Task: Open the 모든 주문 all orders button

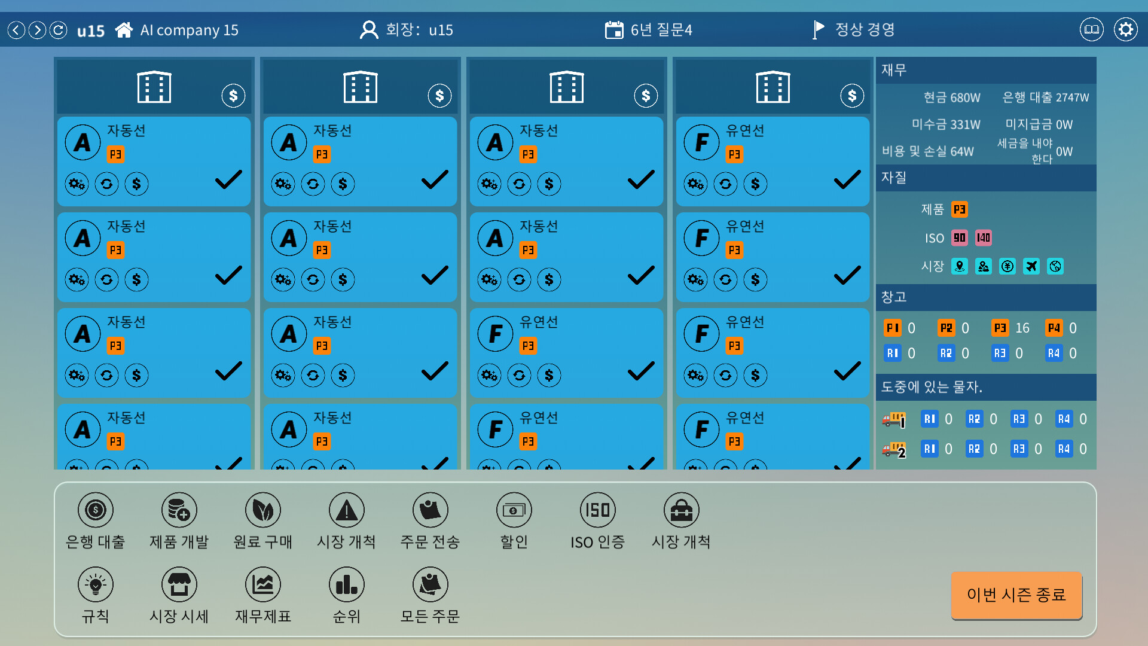Action: click(x=430, y=584)
